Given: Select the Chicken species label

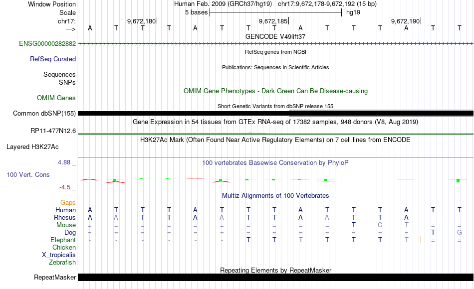Looking at the screenshot, I should click(x=64, y=247).
